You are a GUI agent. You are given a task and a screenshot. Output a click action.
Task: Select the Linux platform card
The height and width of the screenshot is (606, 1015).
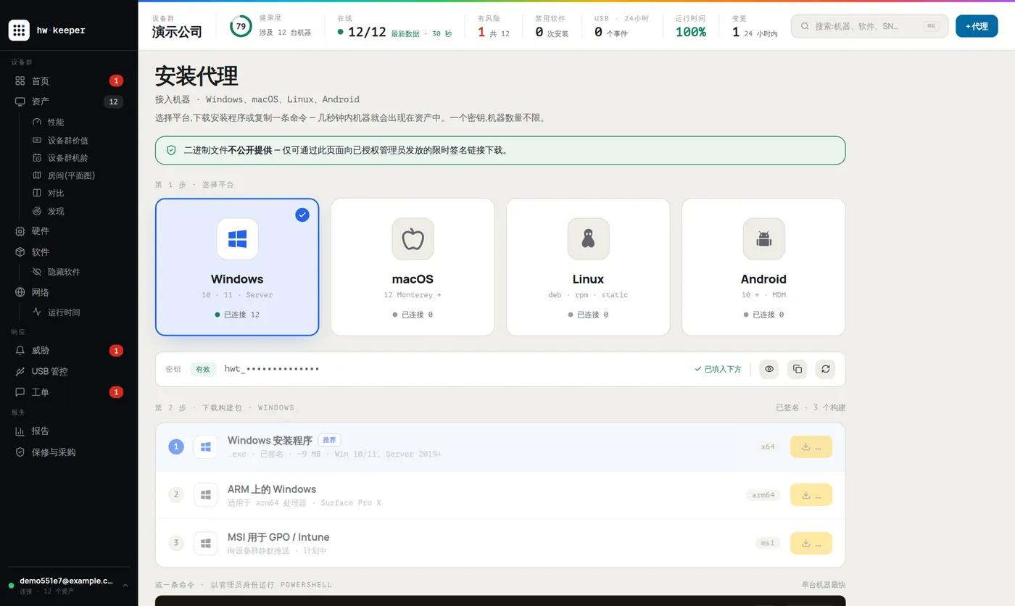click(588, 267)
